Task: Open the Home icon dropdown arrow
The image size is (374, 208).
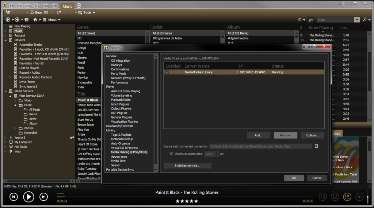Action: click(39, 20)
